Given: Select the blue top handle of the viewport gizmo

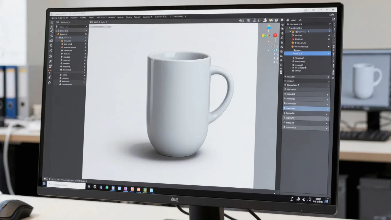Looking at the screenshot, I should tap(269, 28).
